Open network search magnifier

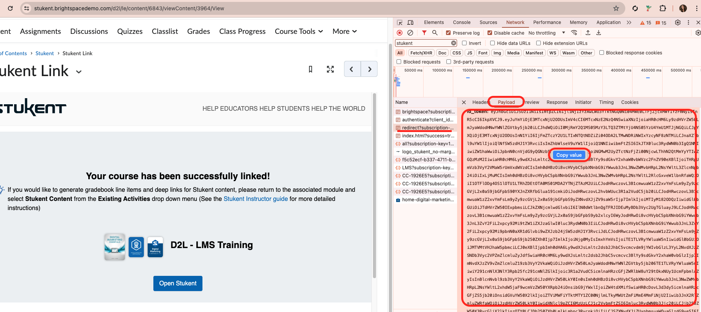[435, 33]
